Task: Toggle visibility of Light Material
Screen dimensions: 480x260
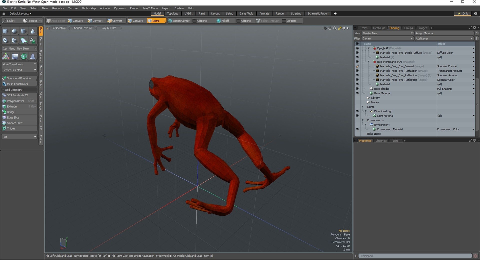Action: 357,116
